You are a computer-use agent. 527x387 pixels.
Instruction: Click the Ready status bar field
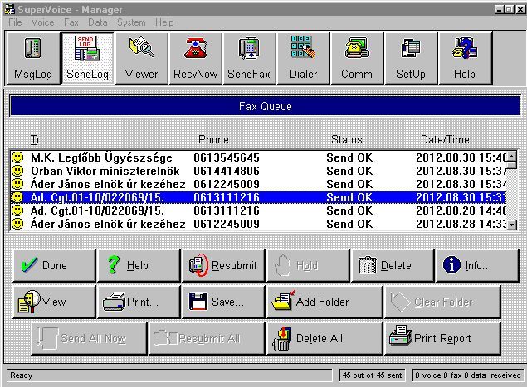(x=169, y=375)
